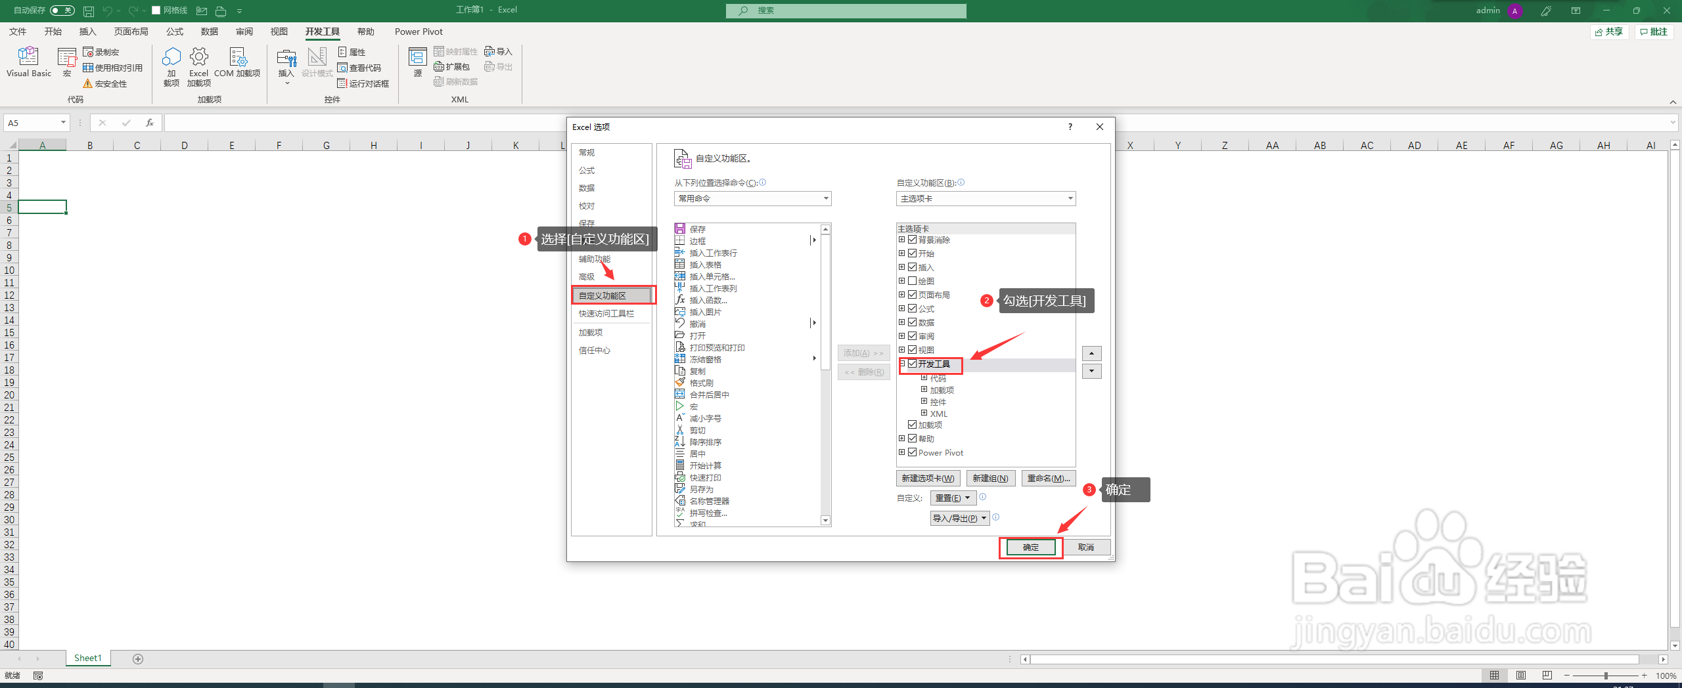Uncheck 背景消除 tab checkbox
Image resolution: width=1682 pixels, height=688 pixels.
point(913,240)
